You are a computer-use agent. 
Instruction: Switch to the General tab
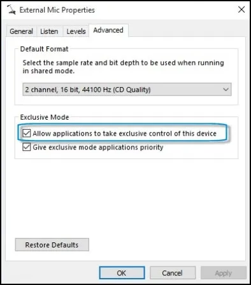21,31
